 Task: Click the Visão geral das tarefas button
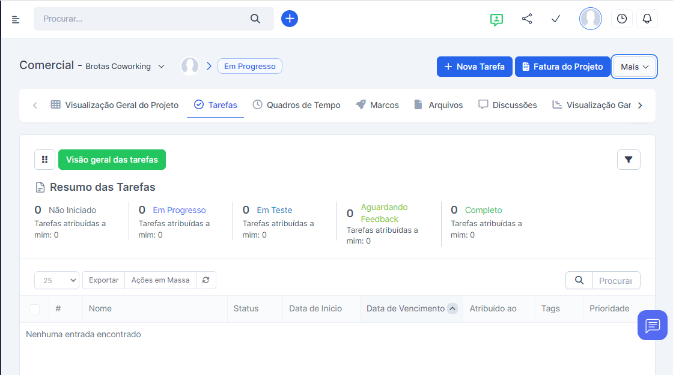112,160
